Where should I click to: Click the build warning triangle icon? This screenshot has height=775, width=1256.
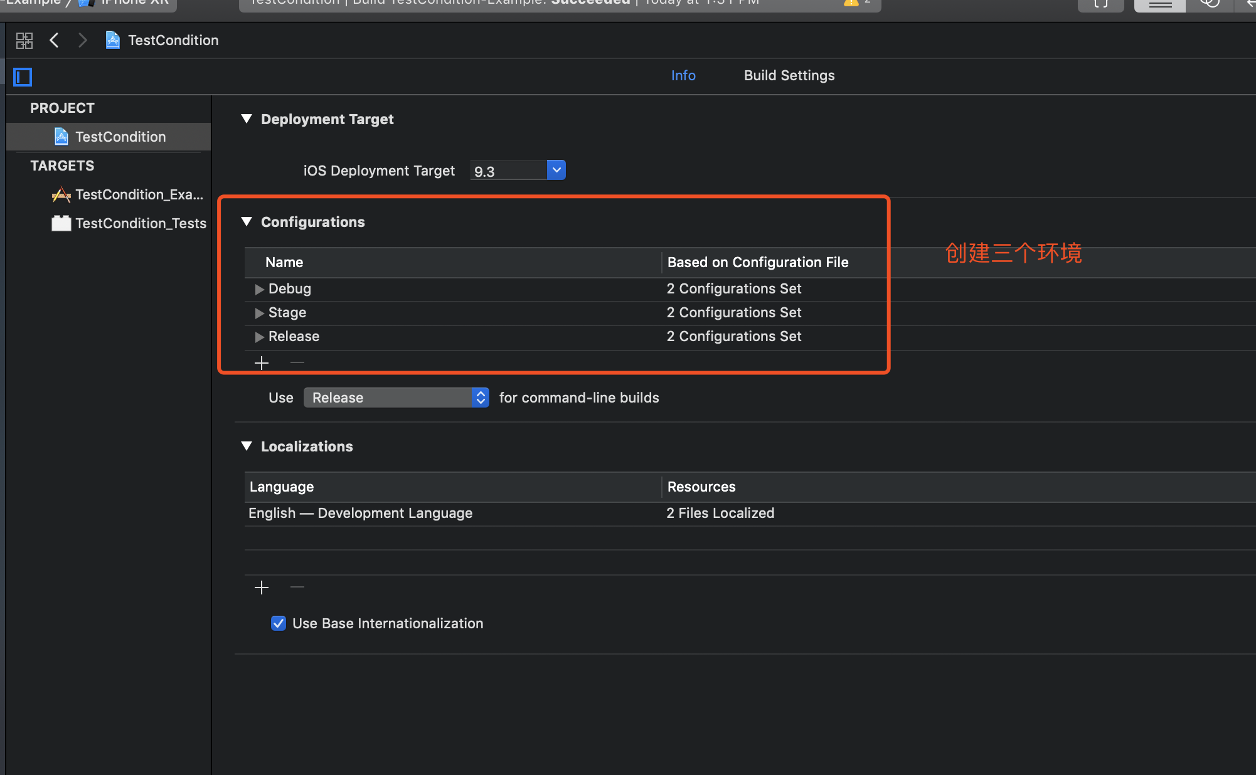(851, 3)
